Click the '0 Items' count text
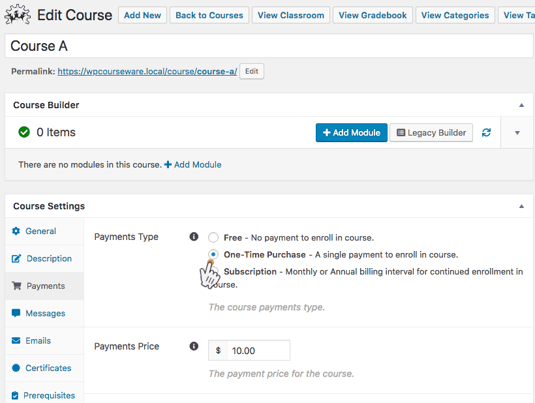 click(x=56, y=132)
